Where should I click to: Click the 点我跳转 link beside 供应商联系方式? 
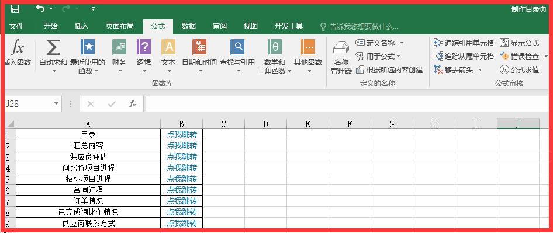[x=182, y=223]
